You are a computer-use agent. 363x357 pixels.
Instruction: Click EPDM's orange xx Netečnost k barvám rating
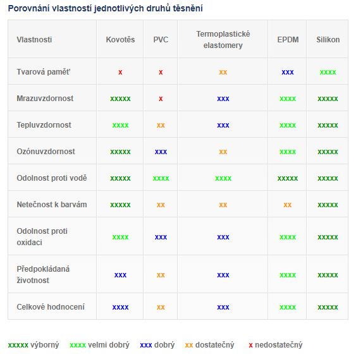(x=288, y=205)
